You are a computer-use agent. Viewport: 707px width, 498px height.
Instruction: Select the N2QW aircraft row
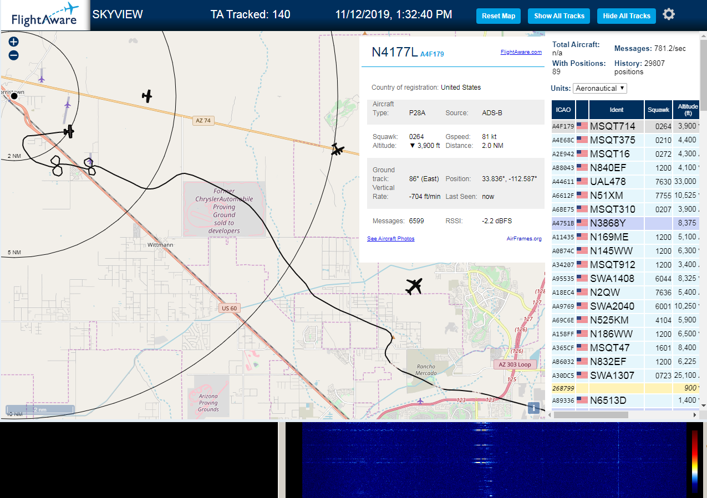[625, 292]
